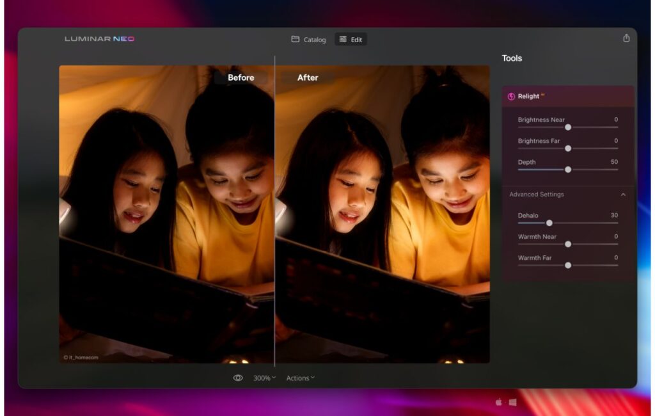Click the Edit adjustments sliders icon
This screenshot has width=655, height=416.
pyautogui.click(x=343, y=39)
